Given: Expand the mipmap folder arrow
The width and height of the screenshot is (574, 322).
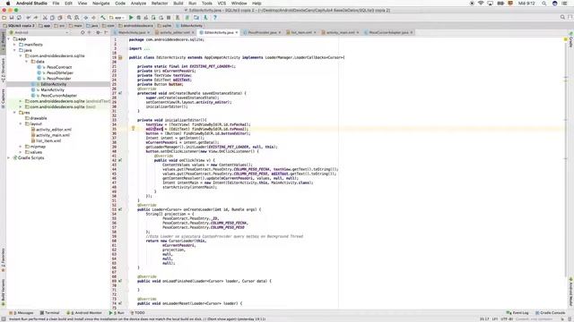Looking at the screenshot, I should pyautogui.click(x=21, y=147).
